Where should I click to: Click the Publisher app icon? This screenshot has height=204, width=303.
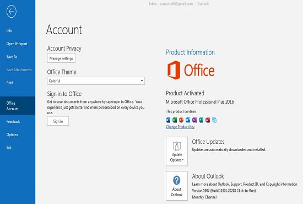click(x=201, y=120)
